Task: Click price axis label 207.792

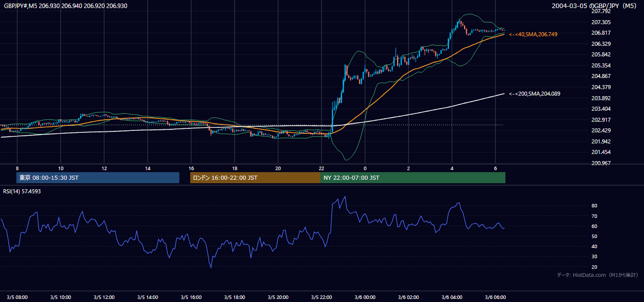Action: pyautogui.click(x=601, y=11)
